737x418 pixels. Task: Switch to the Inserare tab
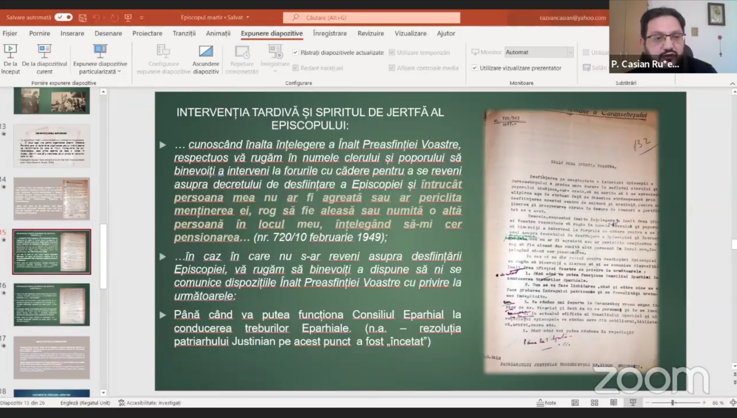[72, 33]
